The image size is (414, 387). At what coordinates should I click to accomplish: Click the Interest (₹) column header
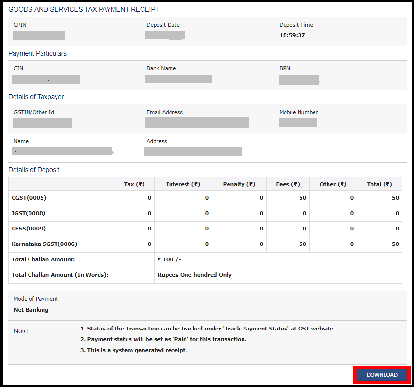pos(183,184)
